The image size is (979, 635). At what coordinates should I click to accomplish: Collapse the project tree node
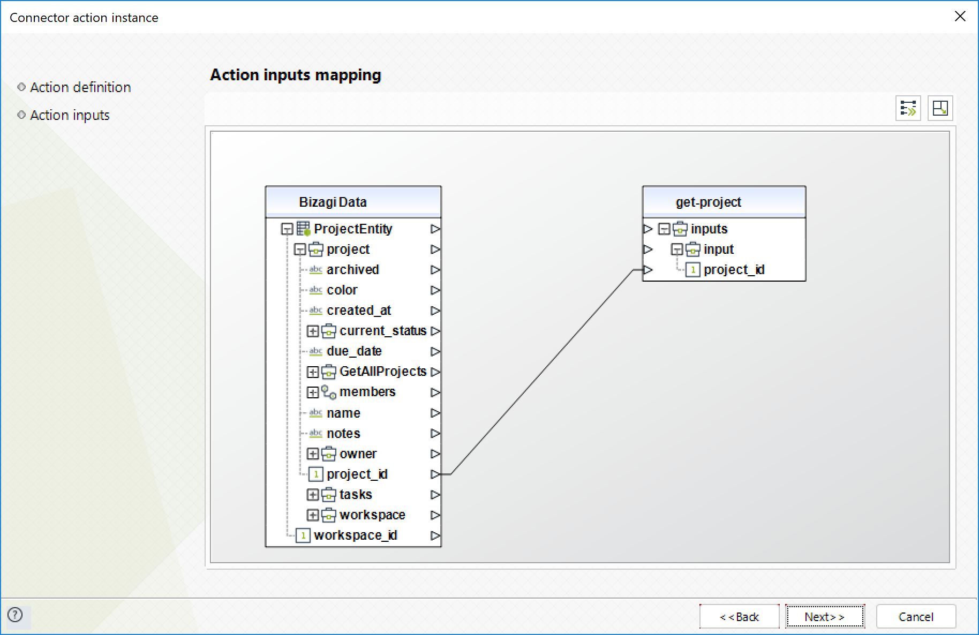(300, 250)
